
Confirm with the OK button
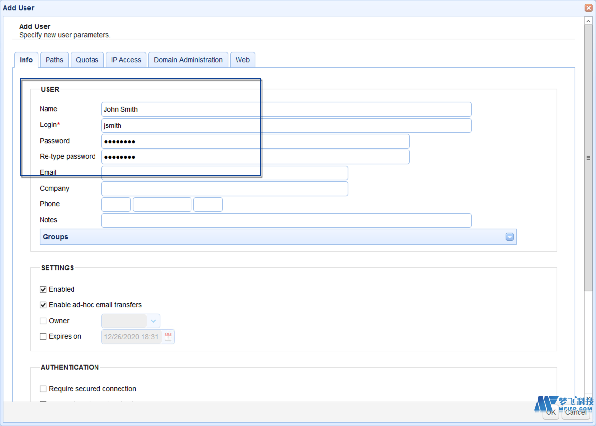[x=551, y=412]
